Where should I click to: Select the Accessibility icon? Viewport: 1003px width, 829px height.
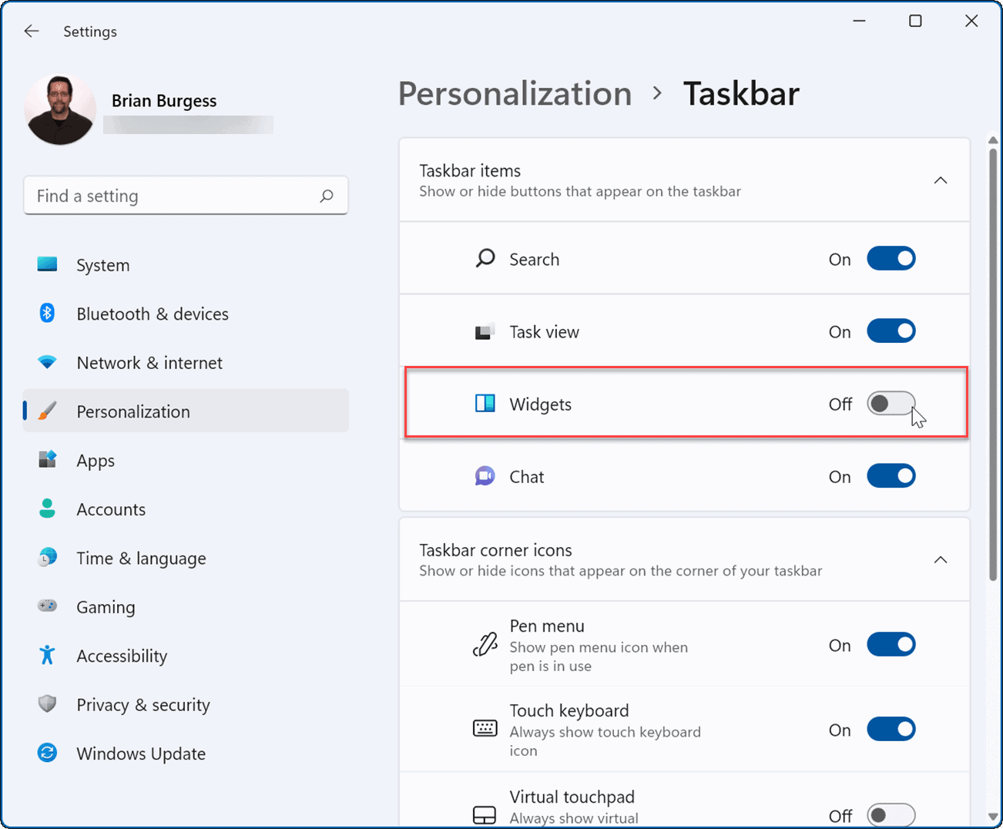point(47,656)
